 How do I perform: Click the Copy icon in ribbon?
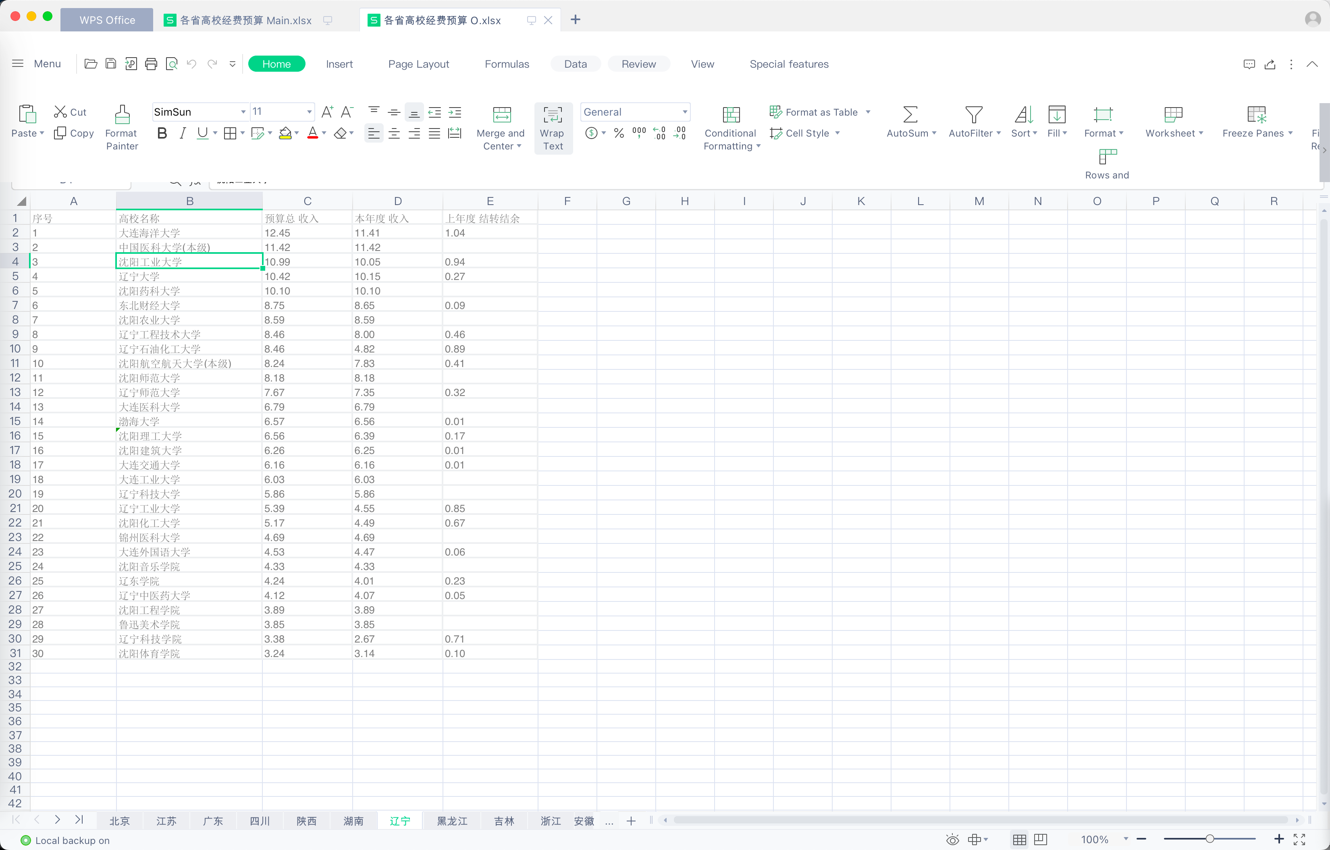point(60,133)
